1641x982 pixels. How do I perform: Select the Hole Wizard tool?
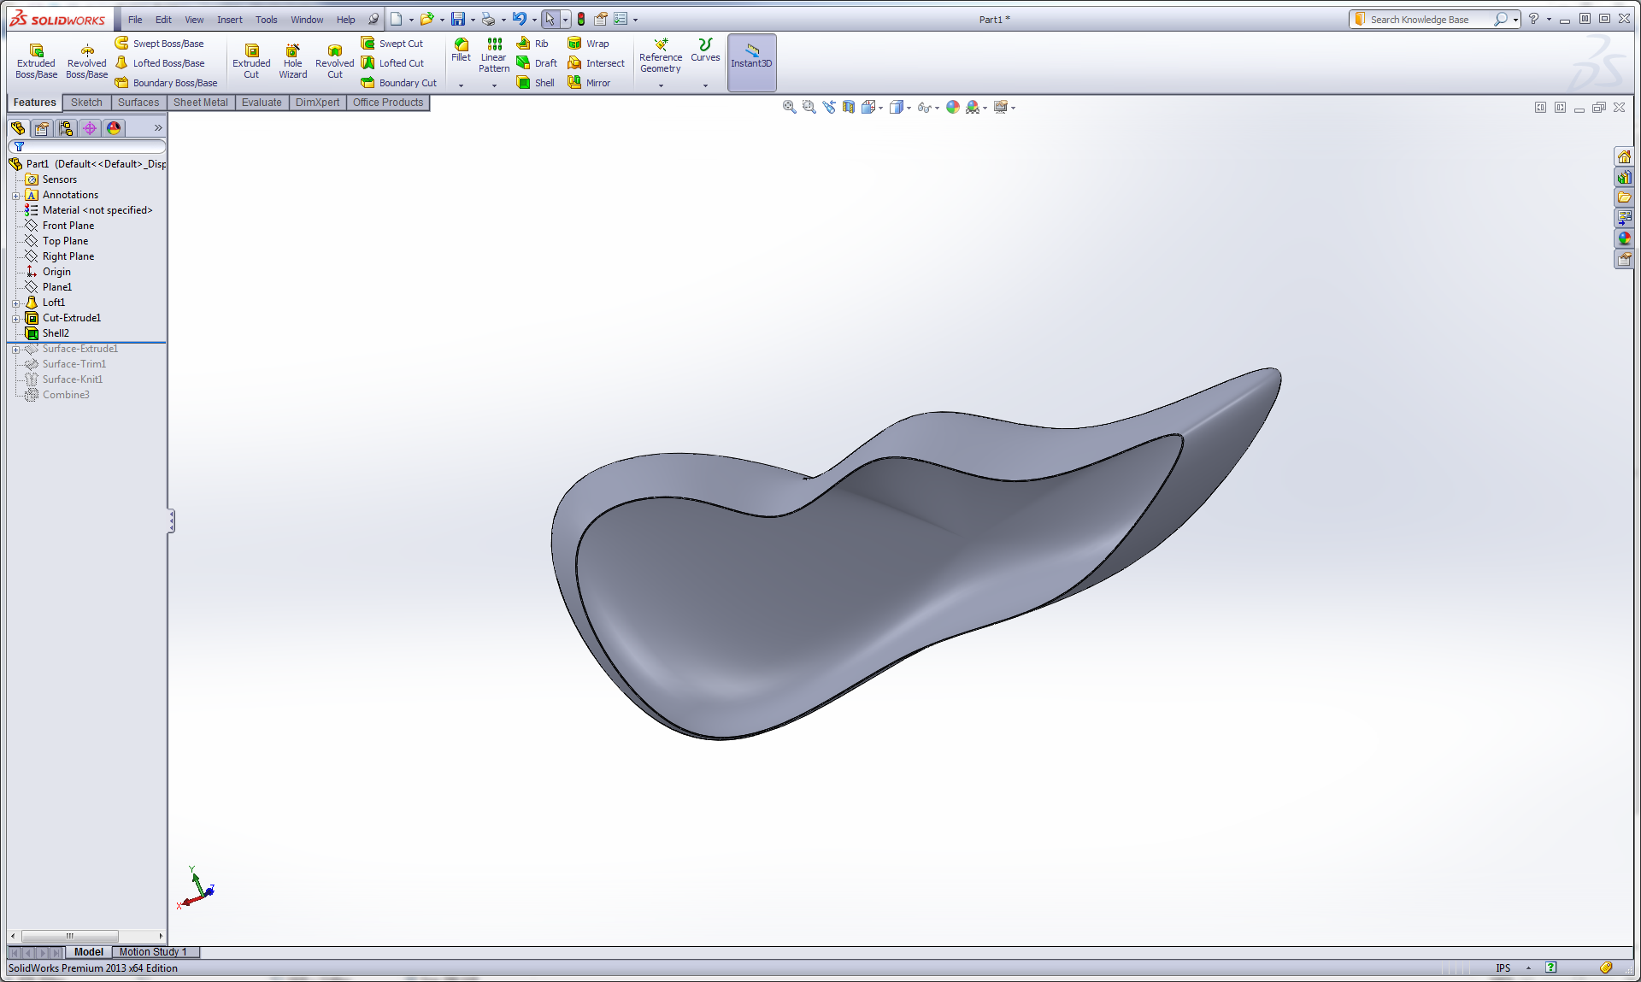pos(292,62)
